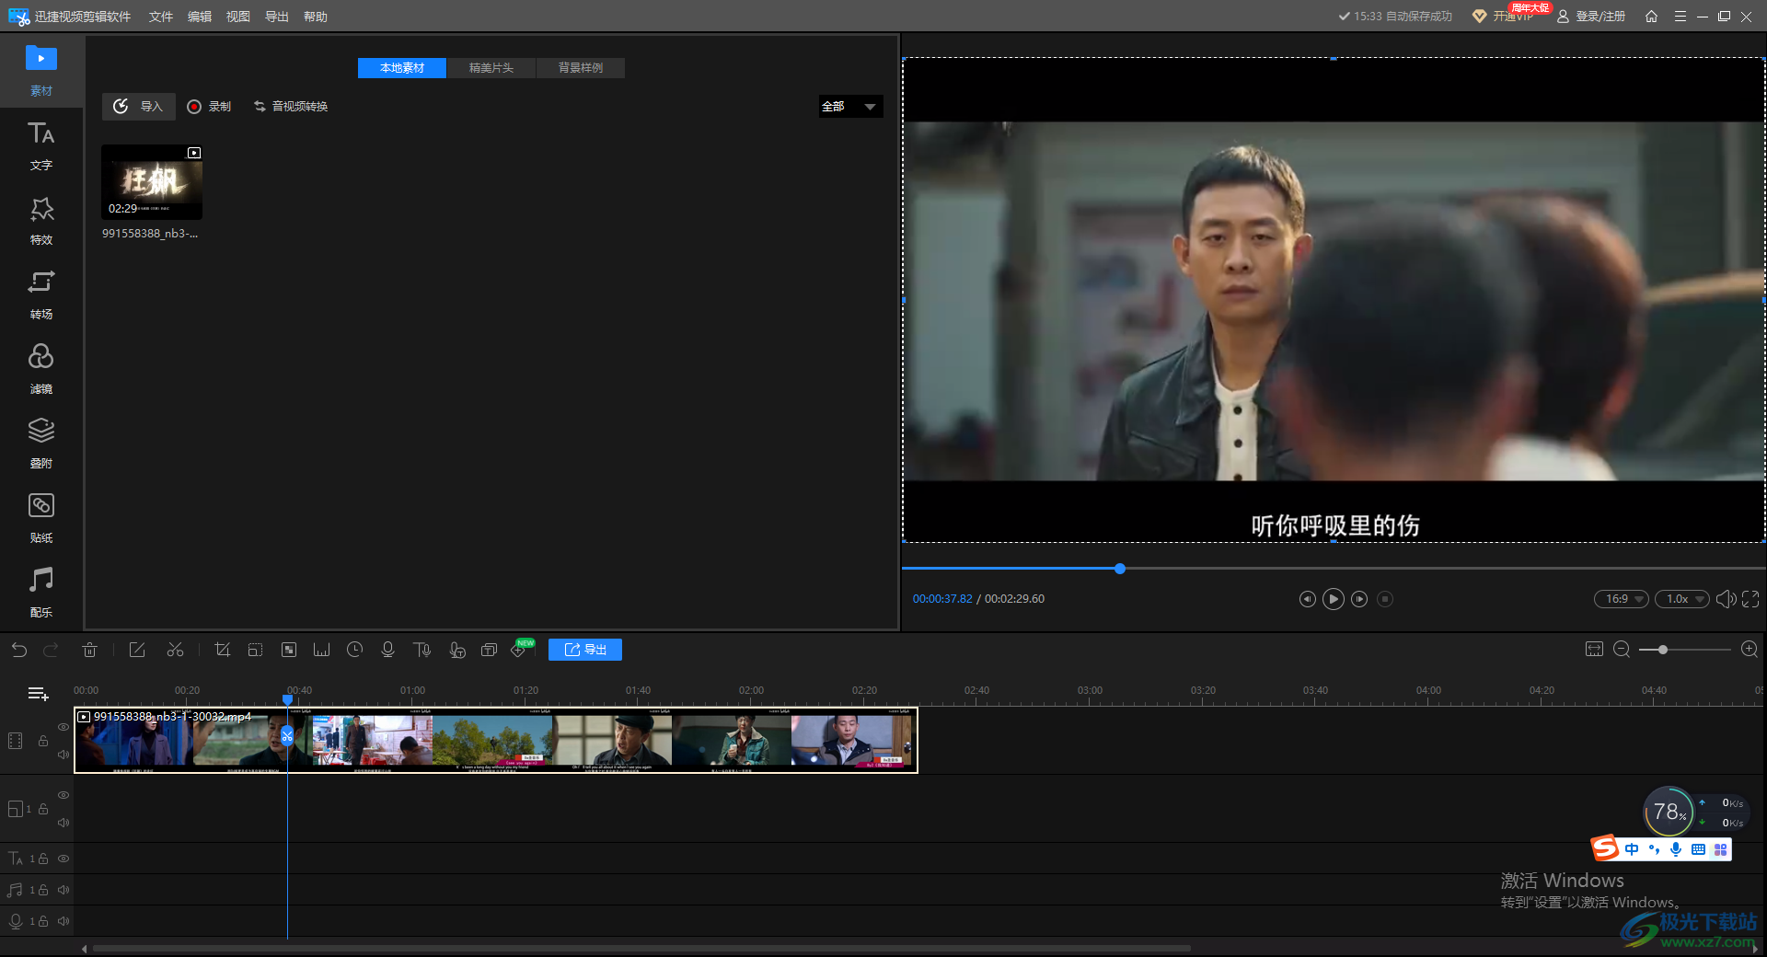The image size is (1767, 957).
Task: Click the 导入 import button
Action: pos(139,107)
